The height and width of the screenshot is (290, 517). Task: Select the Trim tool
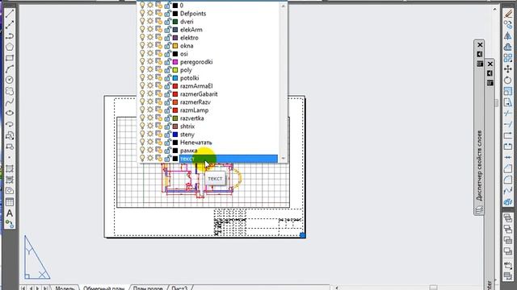coord(508,114)
